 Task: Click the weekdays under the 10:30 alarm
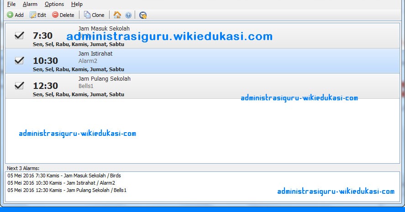point(79,69)
